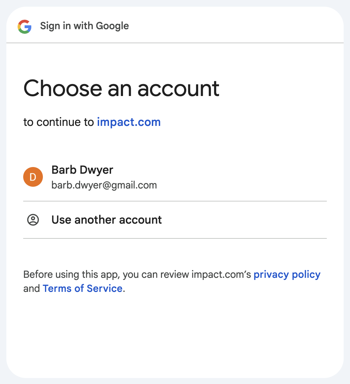Click the word "Service" in the Terms link
This screenshot has width=350, height=384.
[x=104, y=289]
